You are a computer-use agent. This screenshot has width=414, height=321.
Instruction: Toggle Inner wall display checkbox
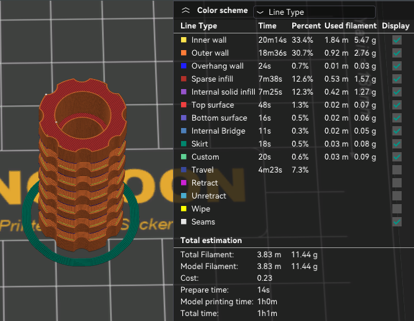coord(397,40)
